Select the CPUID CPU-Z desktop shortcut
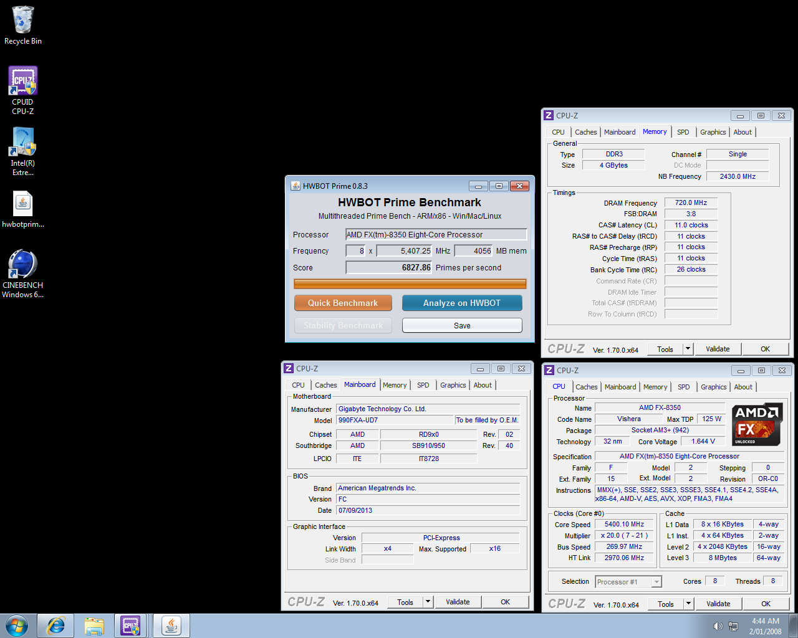Viewport: 798px width, 638px height. (x=23, y=90)
